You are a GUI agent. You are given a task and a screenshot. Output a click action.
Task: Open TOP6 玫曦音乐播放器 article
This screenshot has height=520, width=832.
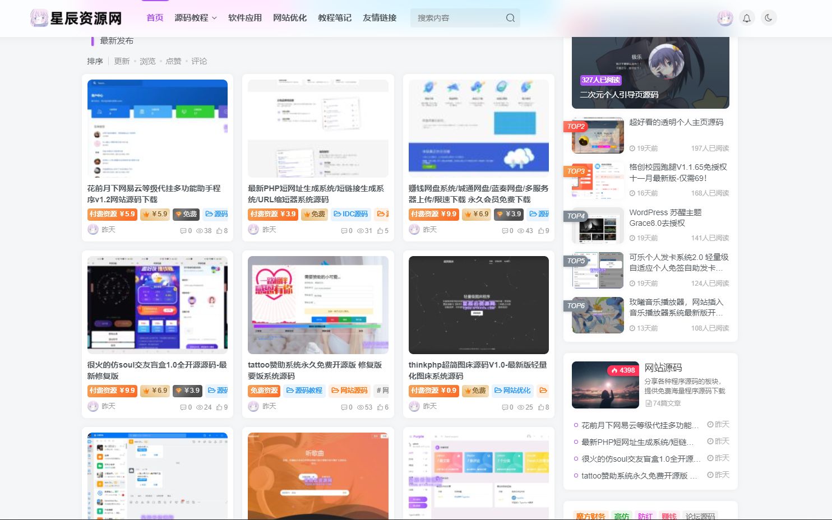click(676, 307)
